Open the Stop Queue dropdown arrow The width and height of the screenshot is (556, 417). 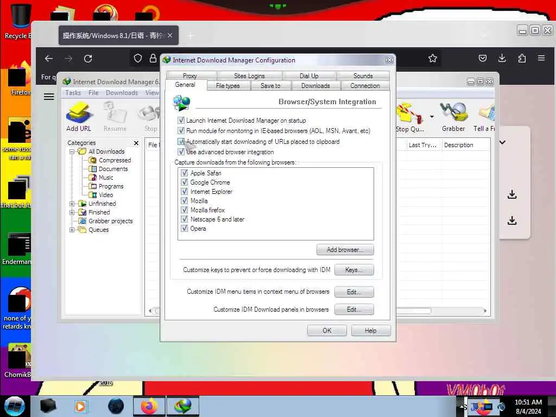pyautogui.click(x=432, y=117)
